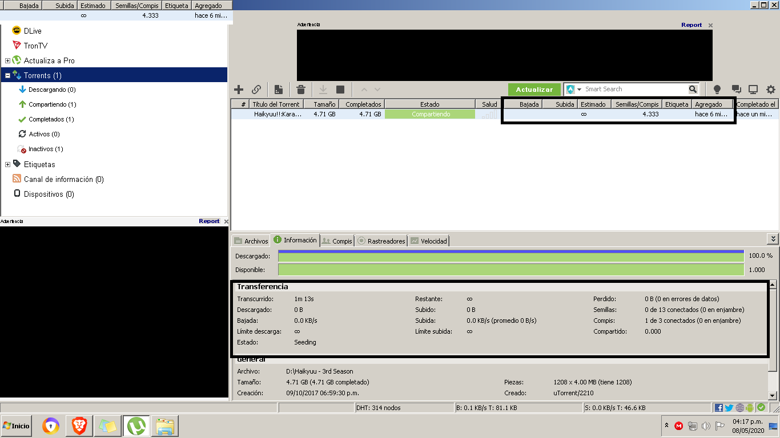Switch to the Archivos tab
The height and width of the screenshot is (438, 780).
(x=251, y=241)
